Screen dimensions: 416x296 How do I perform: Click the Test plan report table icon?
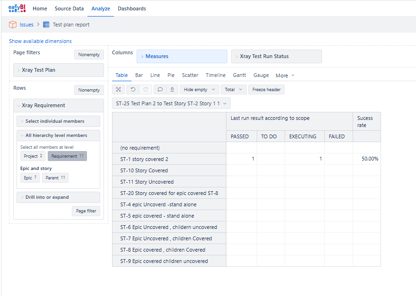tap(46, 25)
